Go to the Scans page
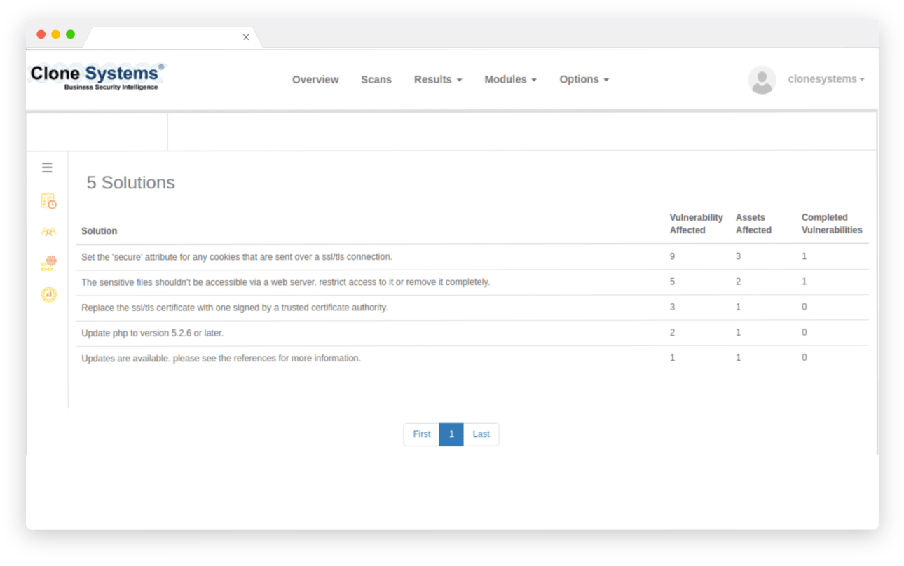The width and height of the screenshot is (904, 566). click(376, 80)
